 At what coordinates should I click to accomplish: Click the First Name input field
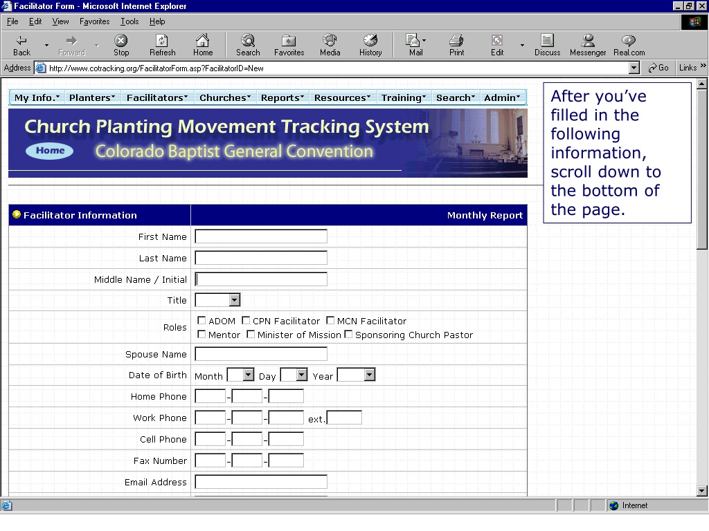261,236
